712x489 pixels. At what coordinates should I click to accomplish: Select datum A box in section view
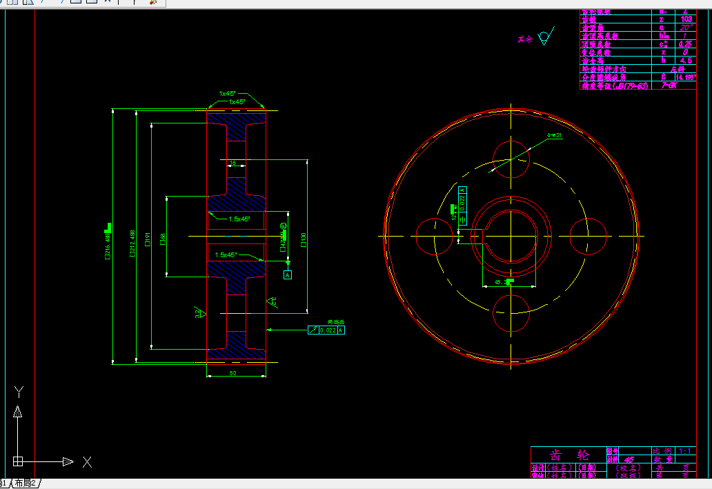(x=288, y=275)
